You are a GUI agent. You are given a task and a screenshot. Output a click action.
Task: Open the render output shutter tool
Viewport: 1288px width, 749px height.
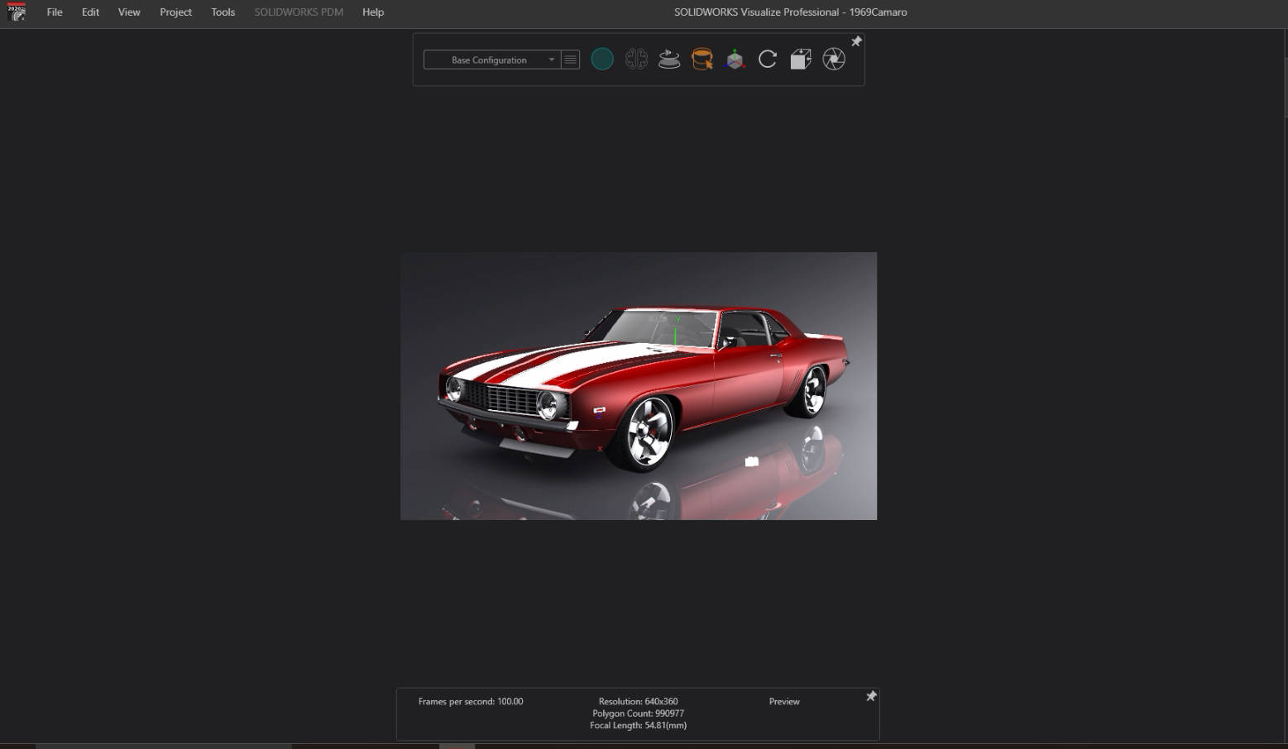click(834, 60)
